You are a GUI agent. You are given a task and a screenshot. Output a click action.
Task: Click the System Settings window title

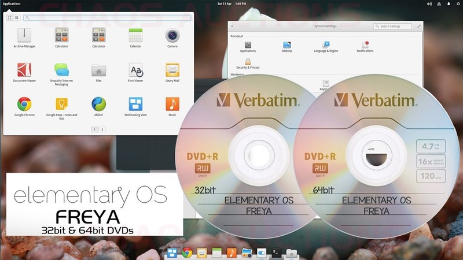click(325, 26)
